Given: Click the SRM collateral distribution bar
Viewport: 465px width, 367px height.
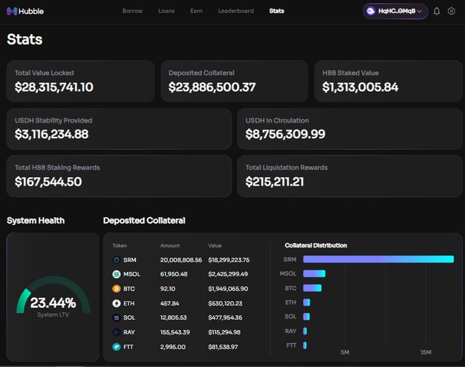Looking at the screenshot, I should pos(379,259).
